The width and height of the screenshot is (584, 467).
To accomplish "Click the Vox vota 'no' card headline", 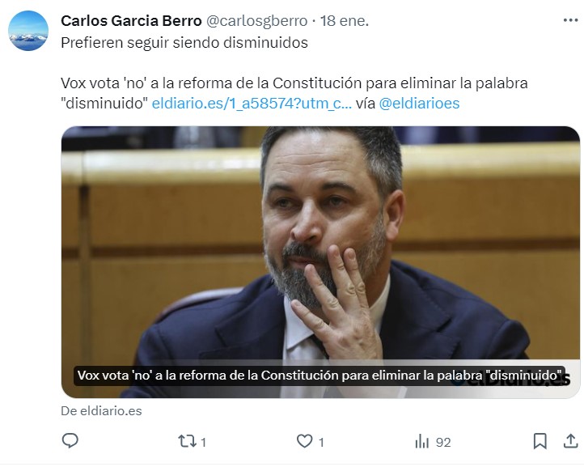I will pos(320,375).
